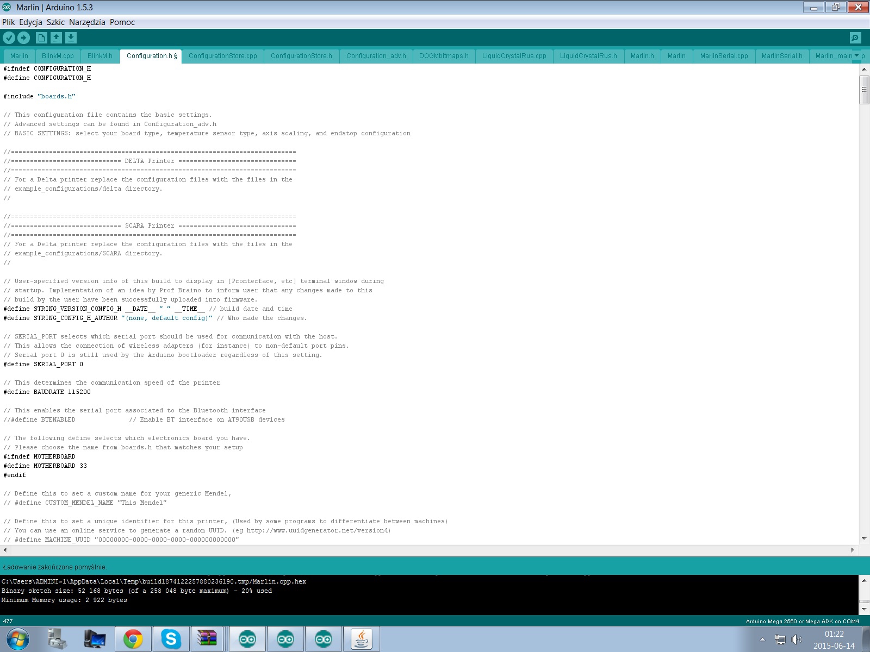Switch to the ConfigurationStore.cpp tab
The image size is (870, 652).
[223, 56]
